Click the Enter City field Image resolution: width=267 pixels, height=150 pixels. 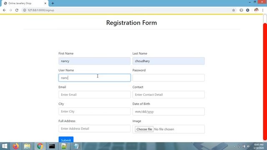(95, 111)
